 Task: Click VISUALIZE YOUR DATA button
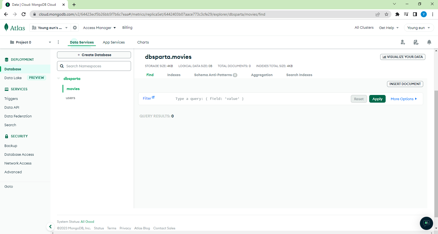[403, 57]
